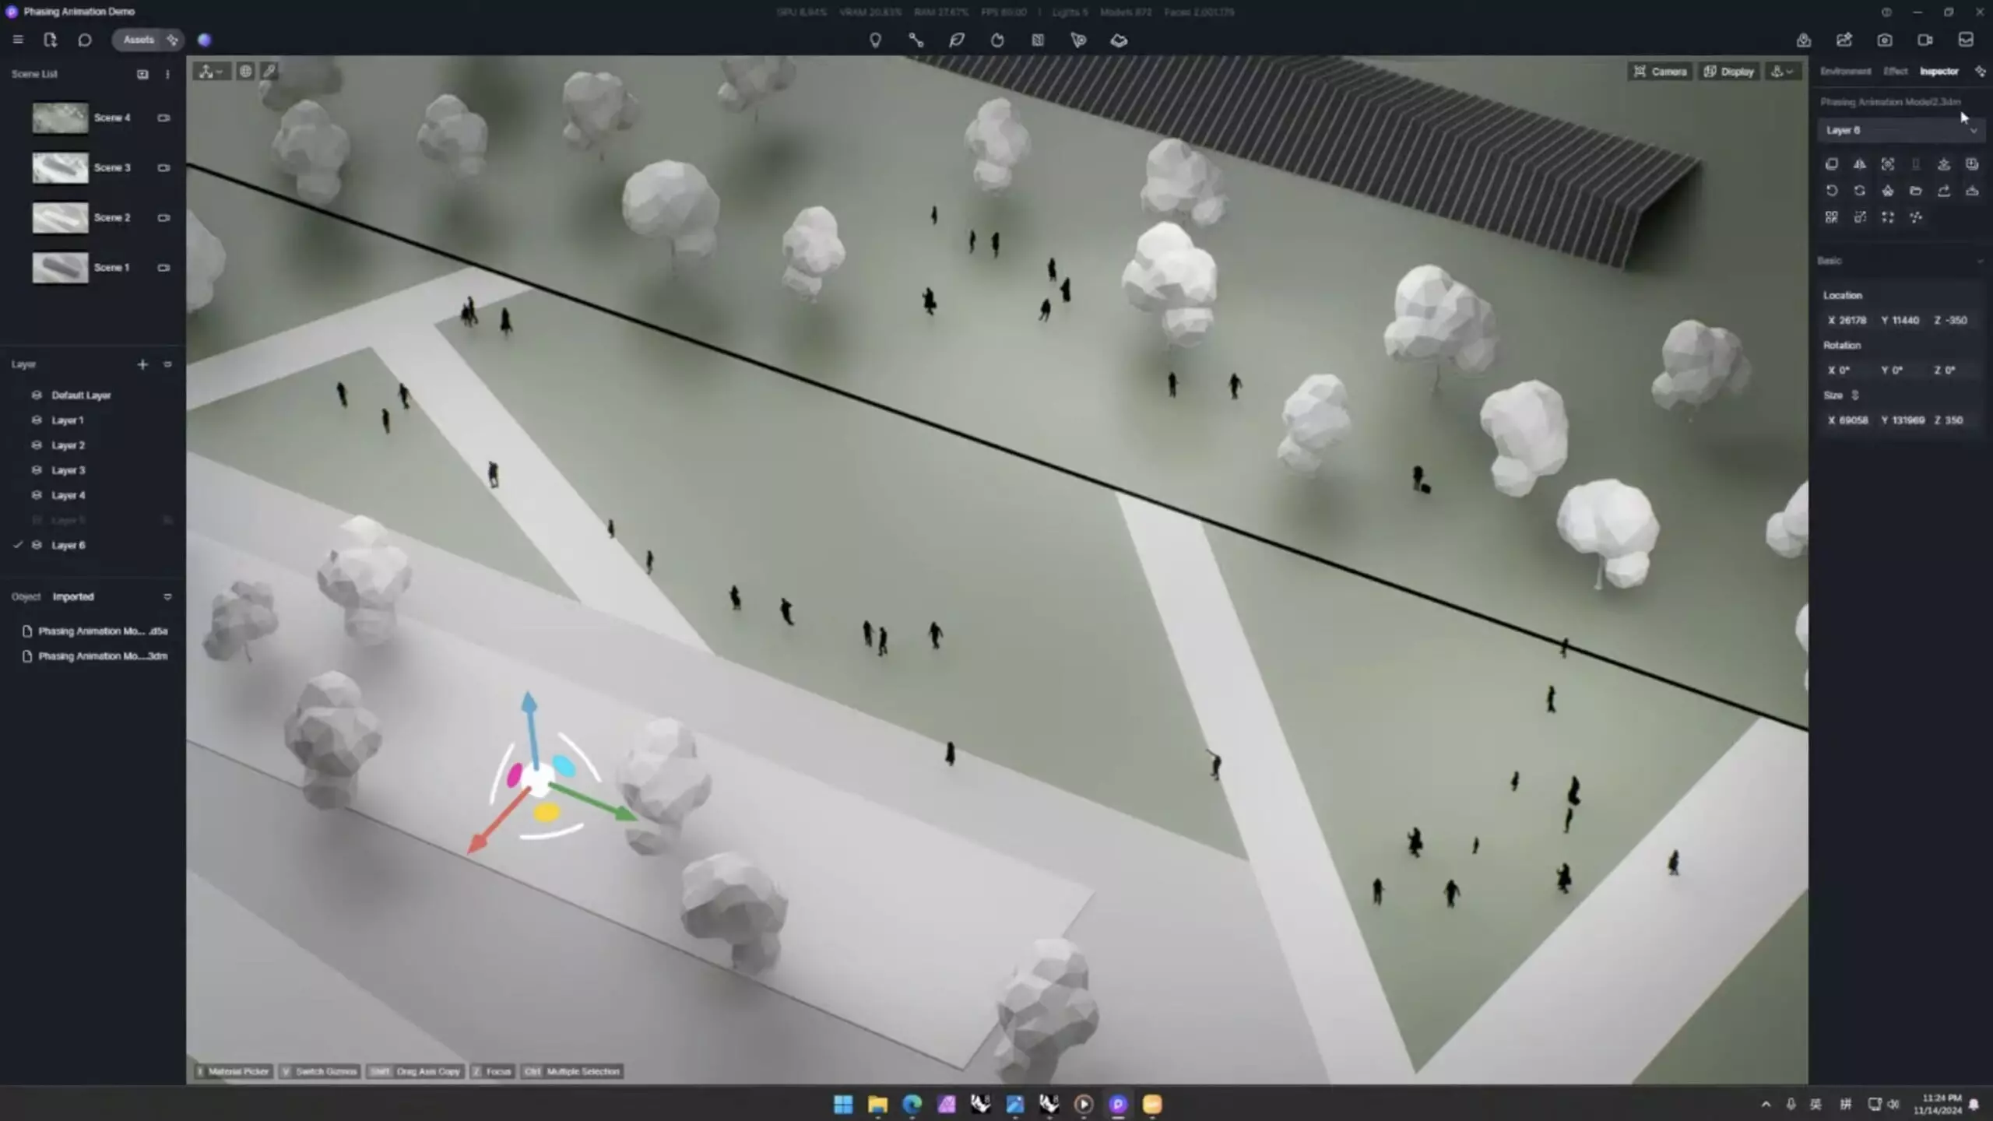Click the globe icon in viewport toolbar
This screenshot has height=1121, width=1993.
click(x=245, y=72)
